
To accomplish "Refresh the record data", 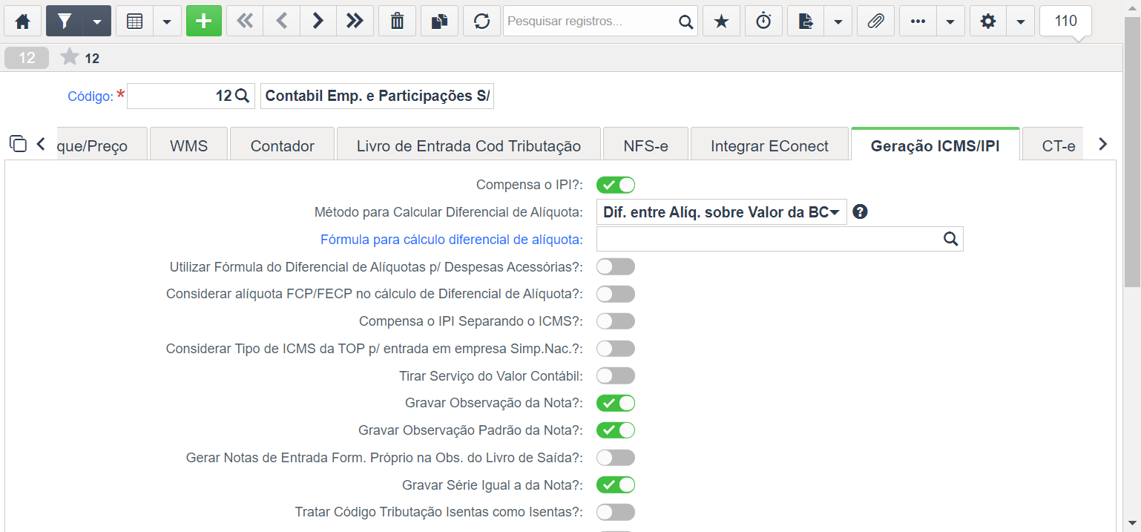I will click(481, 22).
